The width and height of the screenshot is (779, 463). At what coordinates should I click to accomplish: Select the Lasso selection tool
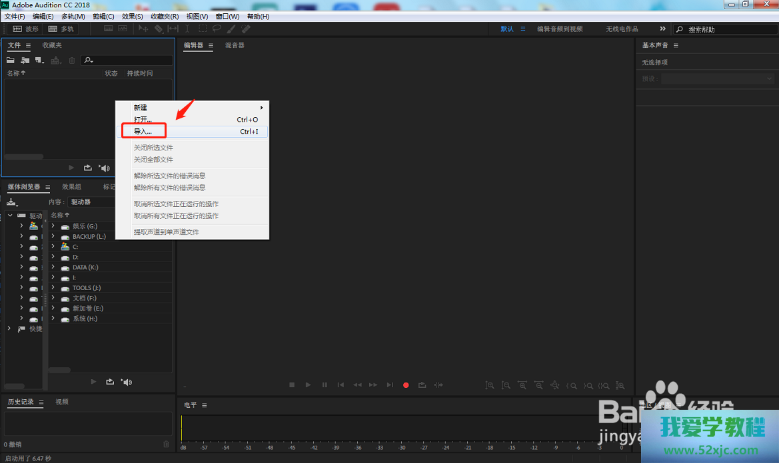point(217,29)
